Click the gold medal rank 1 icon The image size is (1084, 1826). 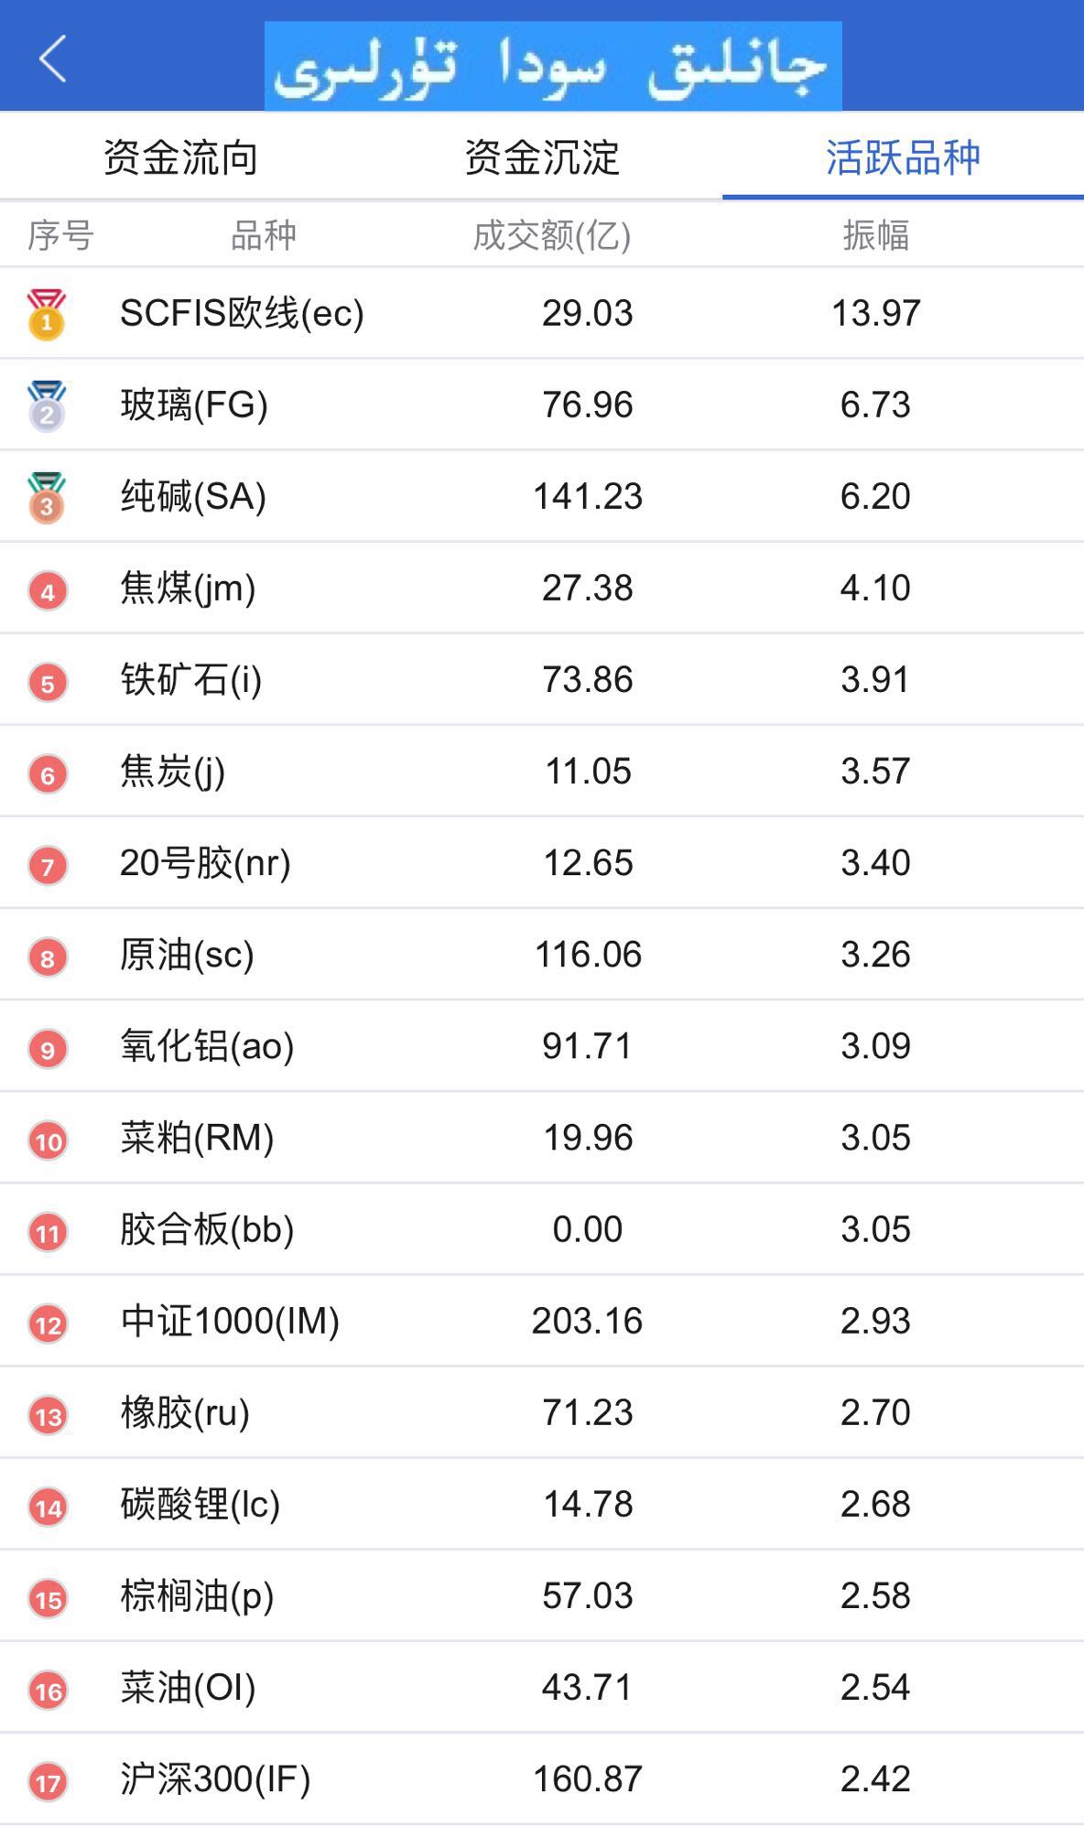point(47,315)
